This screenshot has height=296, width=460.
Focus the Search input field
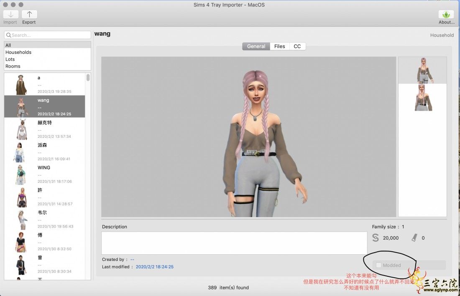[48, 35]
